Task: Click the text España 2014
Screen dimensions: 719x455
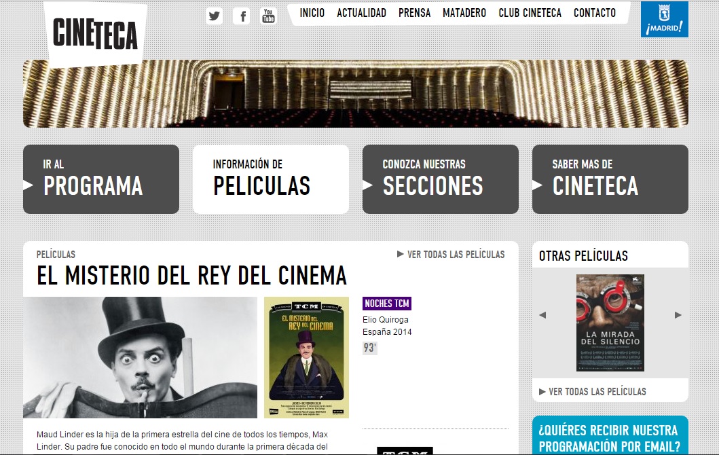Action: pos(387,331)
